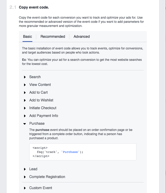Switch to the Advanced tab

82,36
